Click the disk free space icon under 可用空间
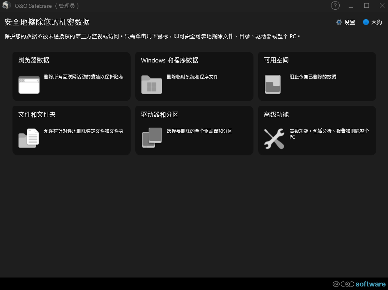388x290 pixels. tap(273, 84)
